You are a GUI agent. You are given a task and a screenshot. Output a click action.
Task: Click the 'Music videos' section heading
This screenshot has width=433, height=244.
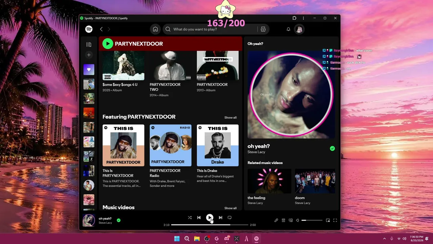118,207
